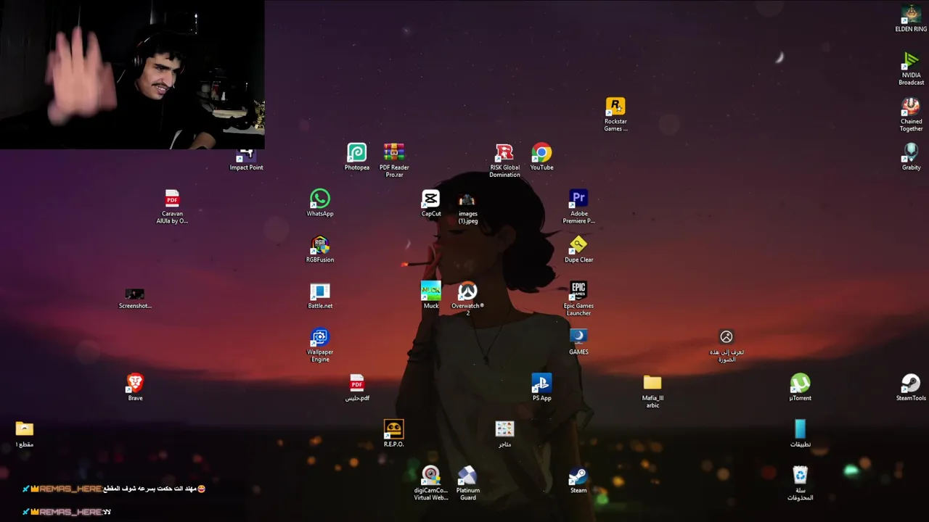This screenshot has width=929, height=522.
Task: Open Chained Together game shortcut
Action: [911, 115]
